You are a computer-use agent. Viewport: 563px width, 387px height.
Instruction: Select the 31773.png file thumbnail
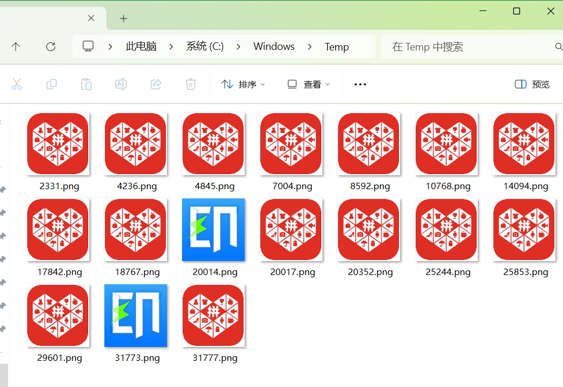point(136,316)
